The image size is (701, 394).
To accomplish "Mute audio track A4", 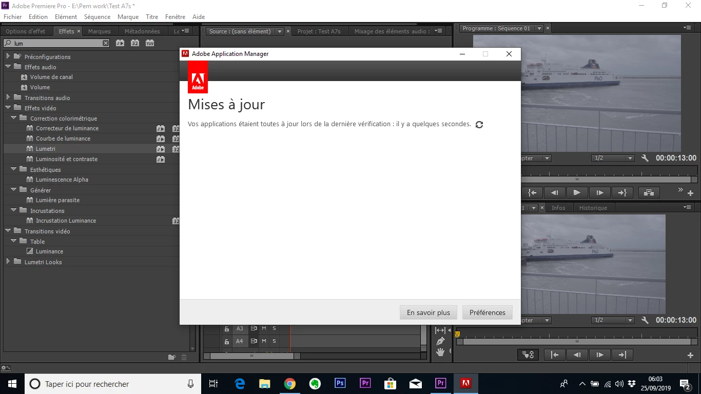I will [264, 341].
